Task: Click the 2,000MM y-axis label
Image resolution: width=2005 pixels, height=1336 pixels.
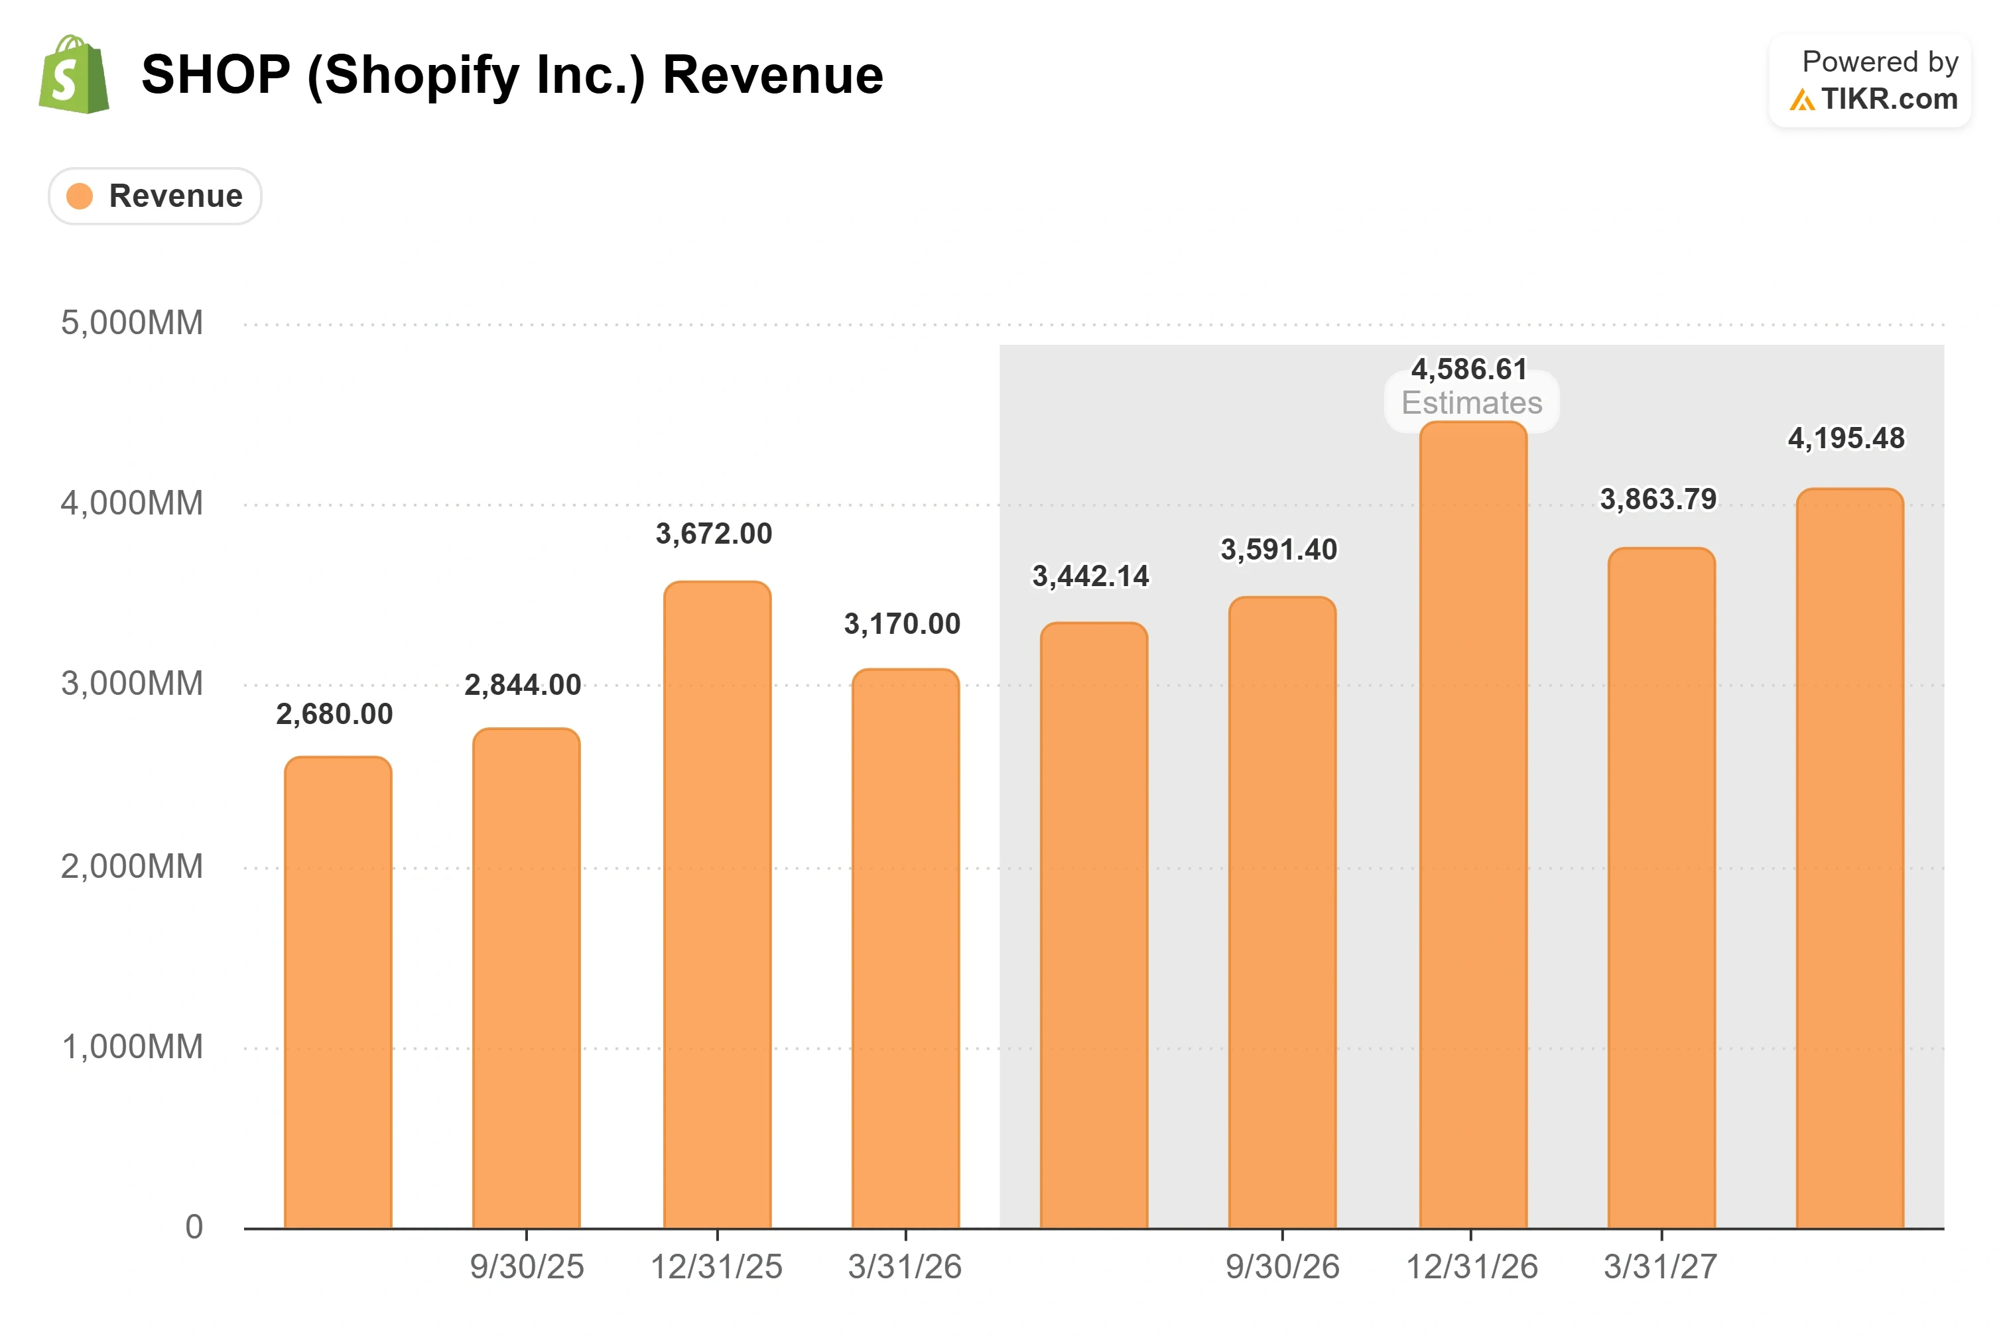Action: point(132,867)
